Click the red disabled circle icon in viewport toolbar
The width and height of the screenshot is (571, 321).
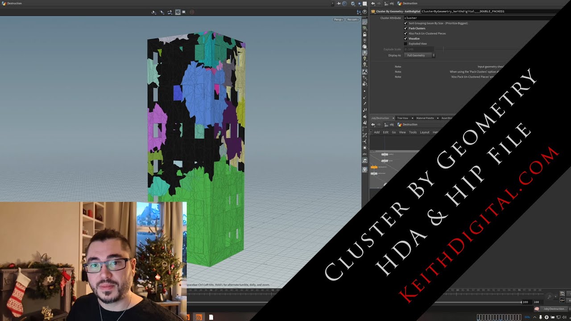tap(192, 12)
